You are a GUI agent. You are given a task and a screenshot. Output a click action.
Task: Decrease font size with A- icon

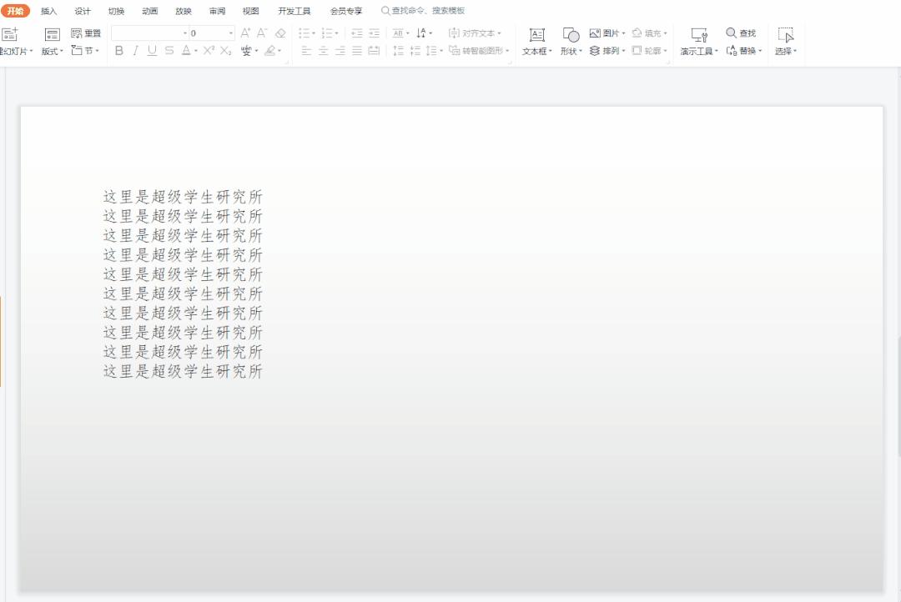click(262, 33)
